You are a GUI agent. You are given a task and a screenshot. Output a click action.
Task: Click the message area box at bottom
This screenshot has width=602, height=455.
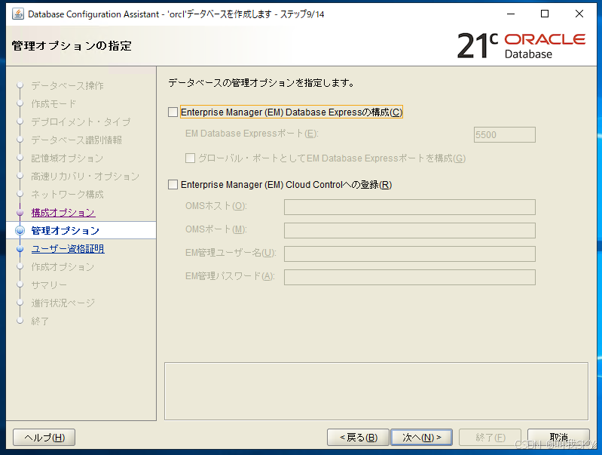(x=376, y=391)
